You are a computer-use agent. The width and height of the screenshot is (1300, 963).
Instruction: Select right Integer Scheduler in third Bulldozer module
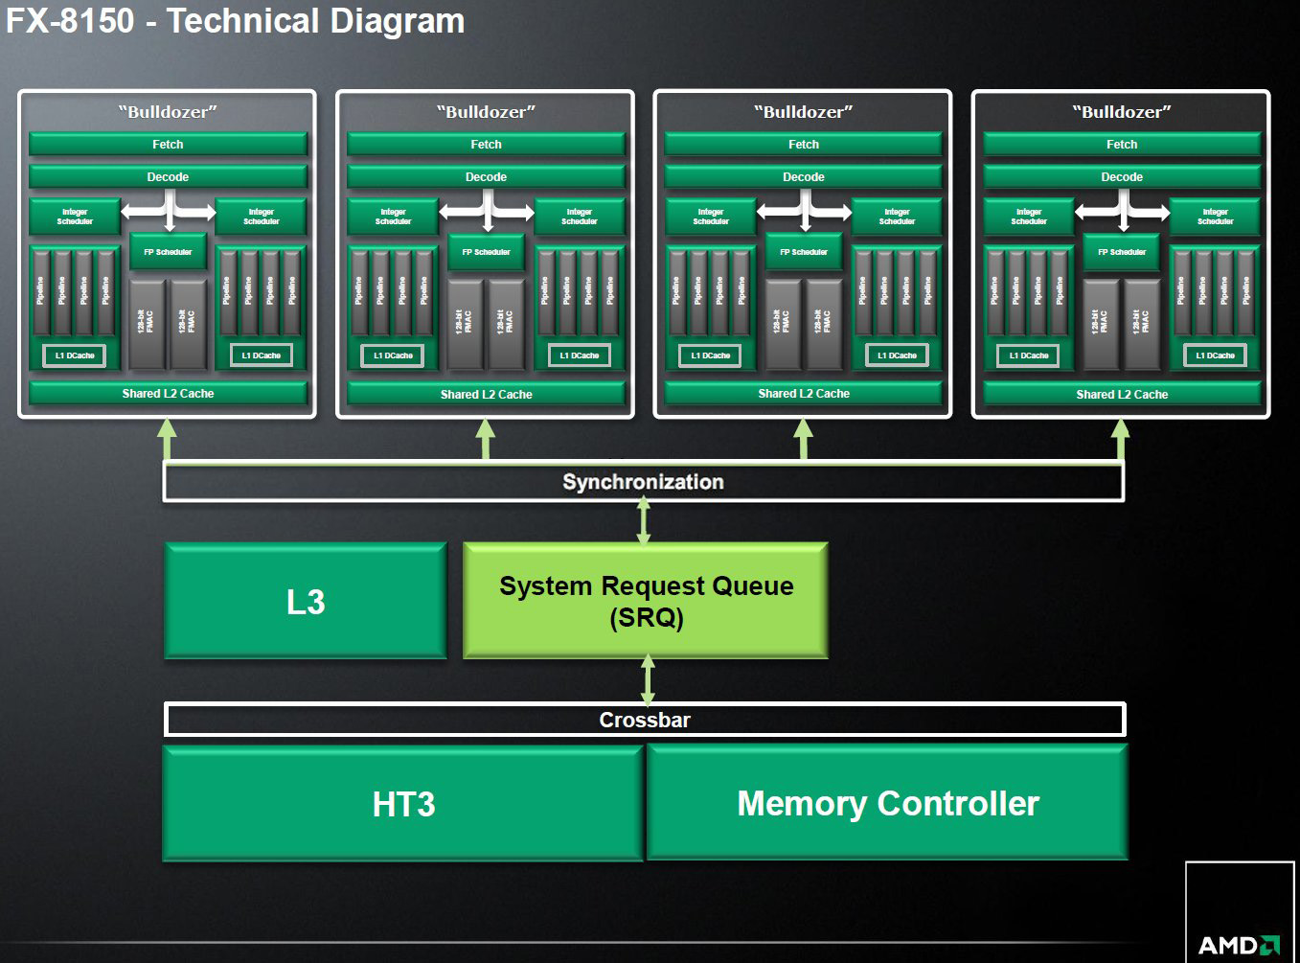[x=897, y=217]
